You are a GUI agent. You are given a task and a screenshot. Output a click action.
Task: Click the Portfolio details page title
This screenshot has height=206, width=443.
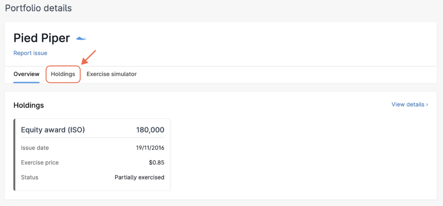38,8
